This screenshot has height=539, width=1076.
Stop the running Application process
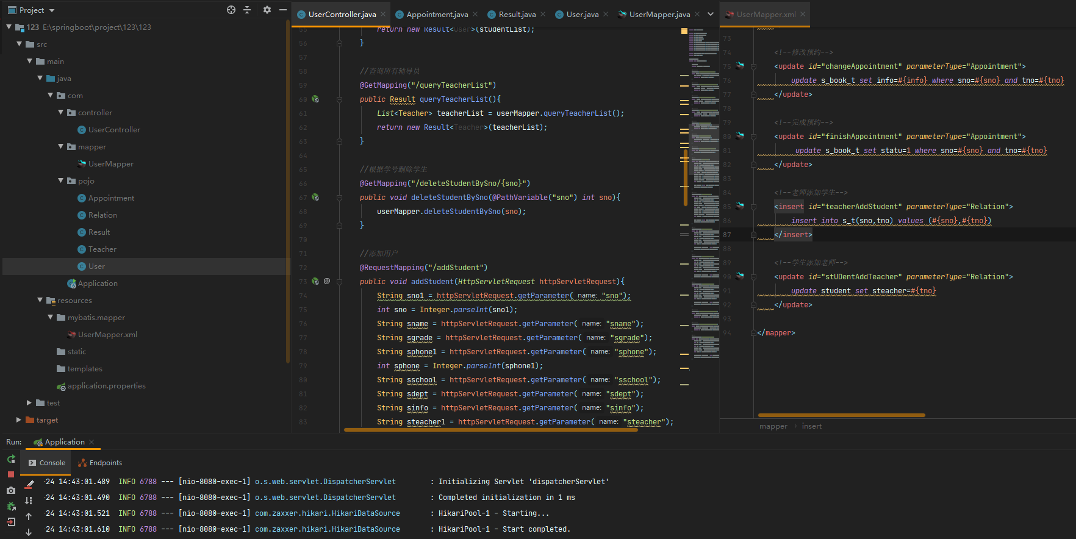tap(11, 474)
